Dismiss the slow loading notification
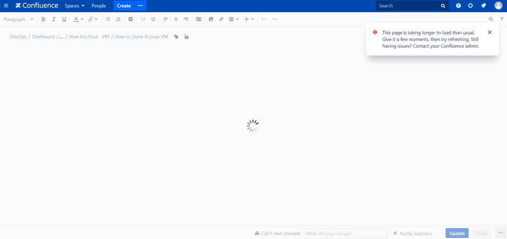The height and width of the screenshot is (239, 507). pyautogui.click(x=490, y=32)
